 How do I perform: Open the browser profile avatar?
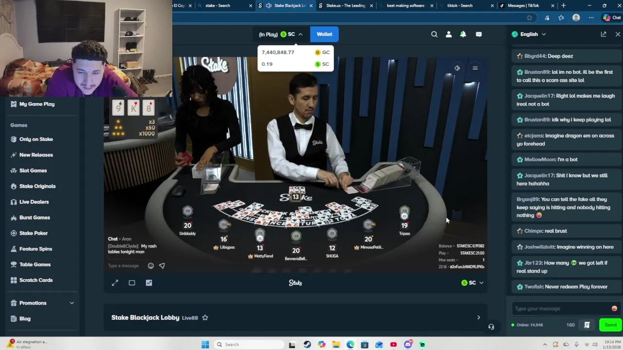(576, 17)
